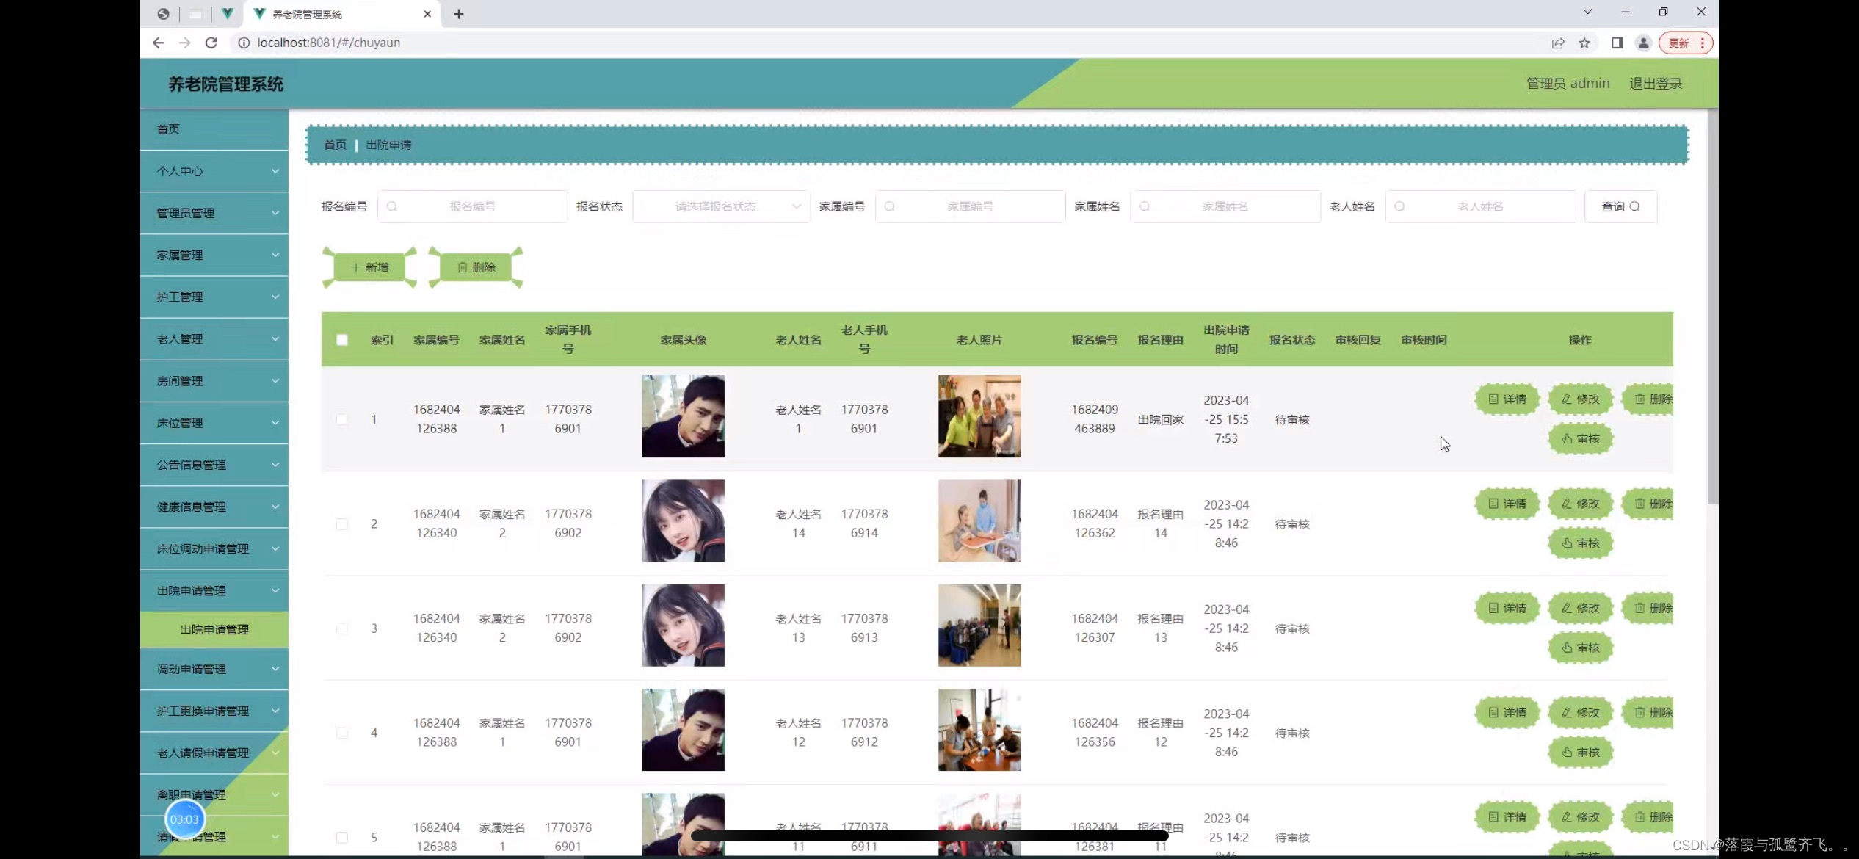The image size is (1859, 859).
Task: Focus the 家属编号 search input
Action: tap(970, 206)
